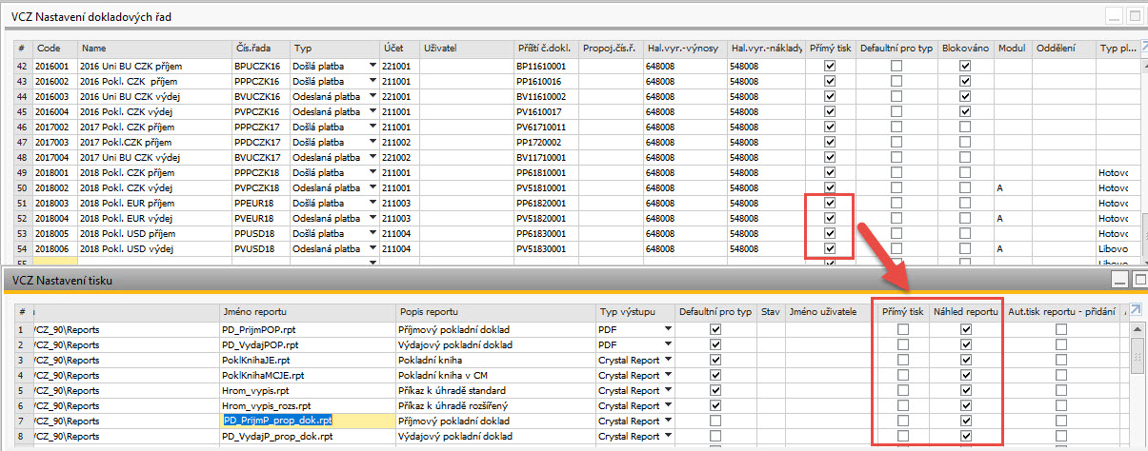Check Aut.tisk reportu for PD_VydajPOP.rpt
The width and height of the screenshot is (1148, 451).
(x=1061, y=344)
